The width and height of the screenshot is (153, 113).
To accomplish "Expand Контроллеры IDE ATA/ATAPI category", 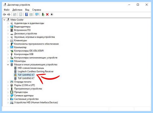I will point(8,51).
